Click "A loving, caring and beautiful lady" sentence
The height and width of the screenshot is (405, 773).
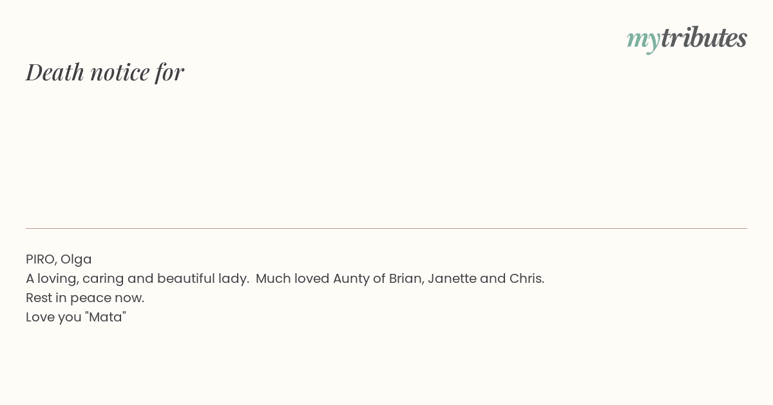click(x=137, y=279)
